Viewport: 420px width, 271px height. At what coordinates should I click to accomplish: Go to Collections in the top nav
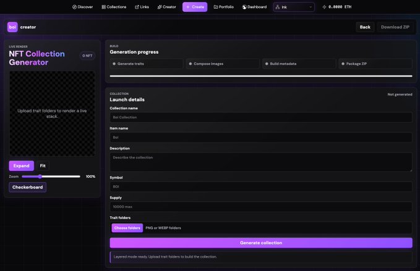tap(114, 7)
